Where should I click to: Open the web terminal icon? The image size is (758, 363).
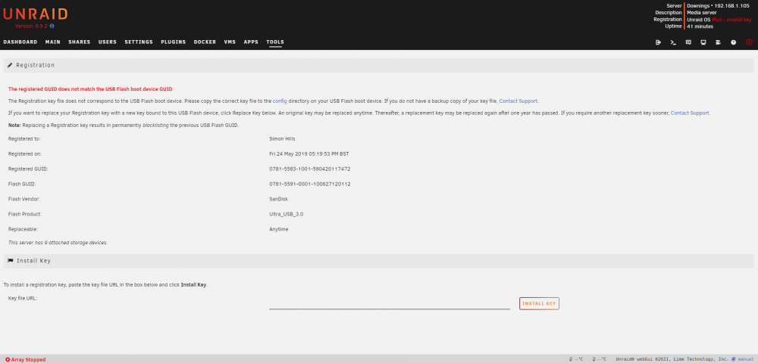[x=673, y=42]
